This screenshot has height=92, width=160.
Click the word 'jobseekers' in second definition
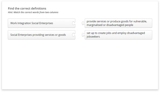tap(93, 37)
